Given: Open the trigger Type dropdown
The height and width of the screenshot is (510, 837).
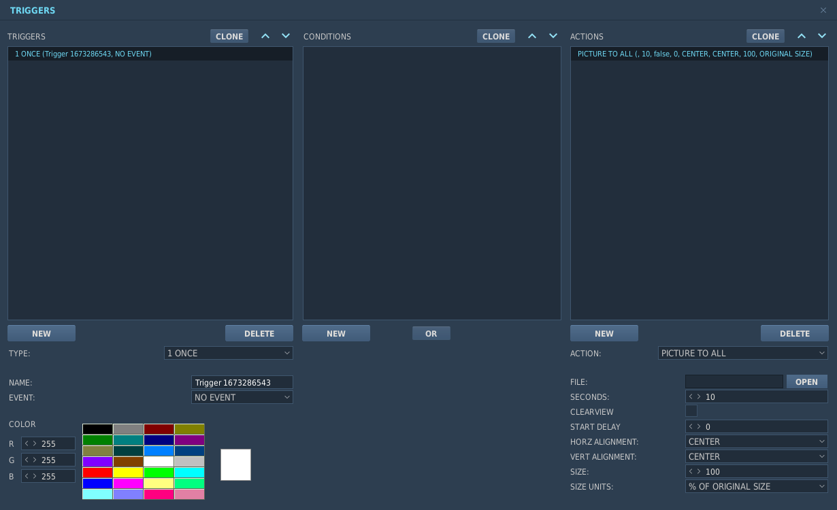Looking at the screenshot, I should tap(229, 353).
